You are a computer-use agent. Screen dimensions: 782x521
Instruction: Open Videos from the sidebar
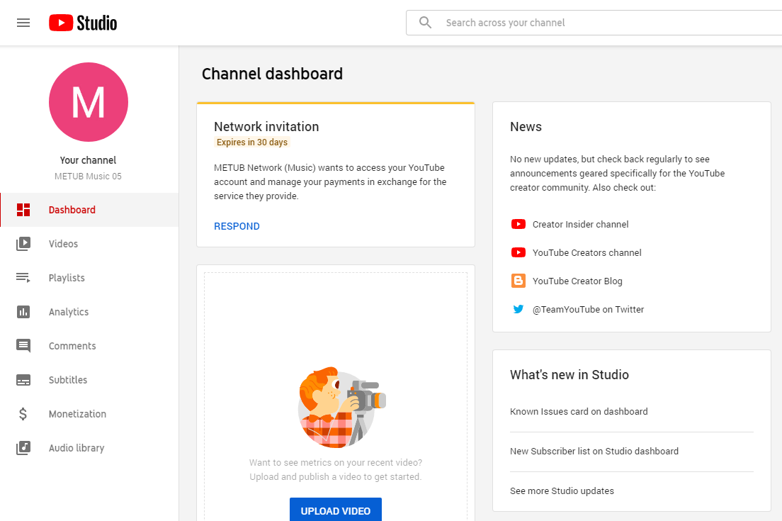[89, 244]
